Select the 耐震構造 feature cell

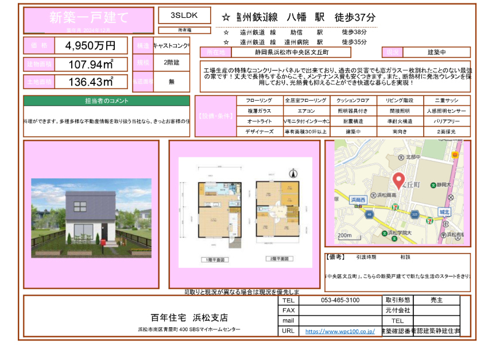[x=353, y=121]
